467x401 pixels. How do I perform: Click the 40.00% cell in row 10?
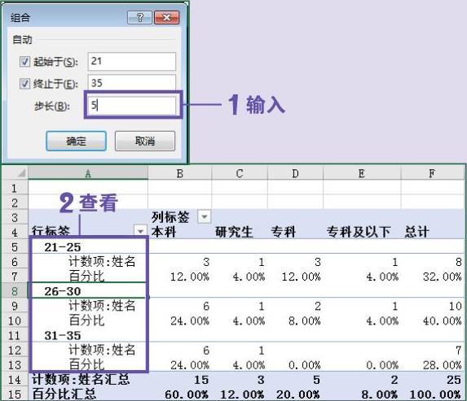click(443, 321)
